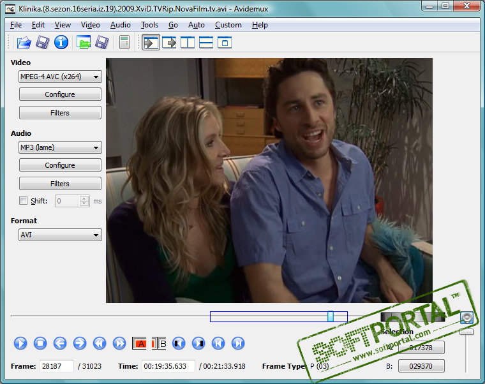This screenshot has height=384, width=485.
Task: Expand the Format AVI dropdown
Action: (61, 235)
